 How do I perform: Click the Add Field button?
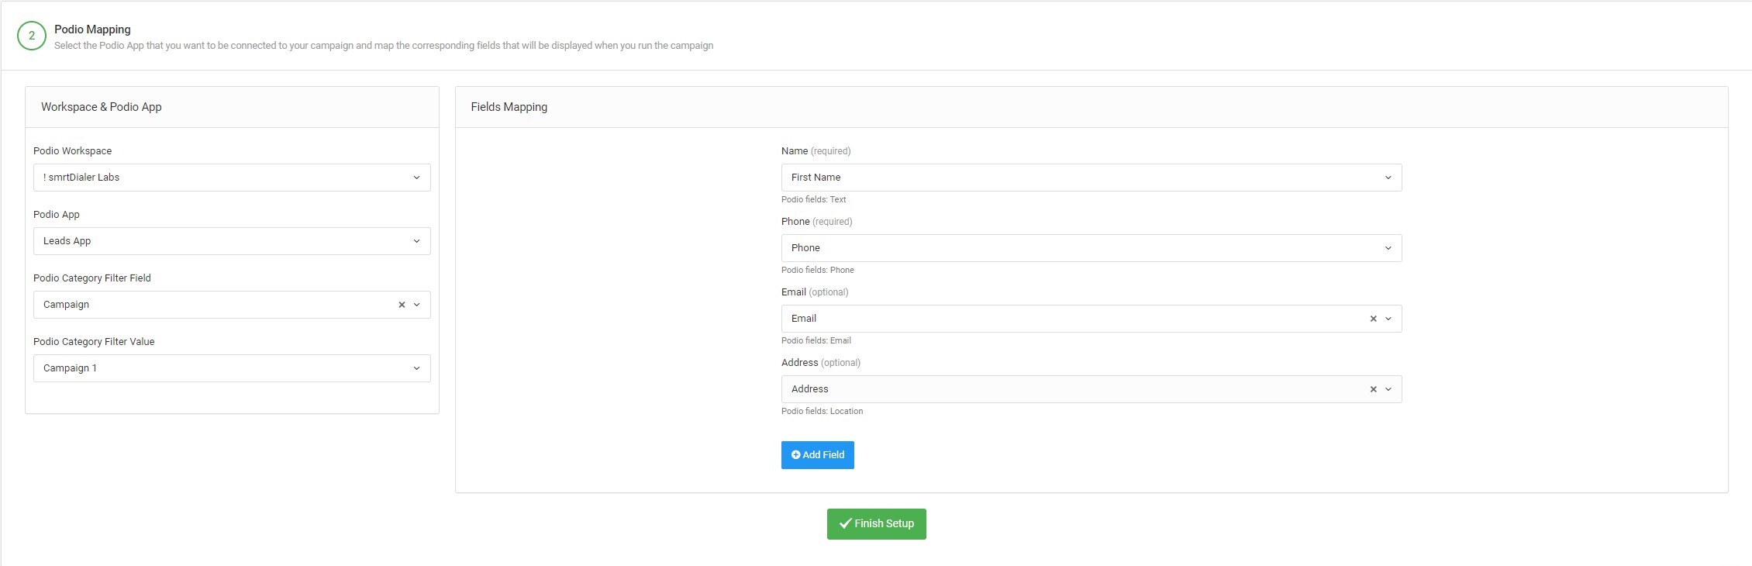[817, 455]
